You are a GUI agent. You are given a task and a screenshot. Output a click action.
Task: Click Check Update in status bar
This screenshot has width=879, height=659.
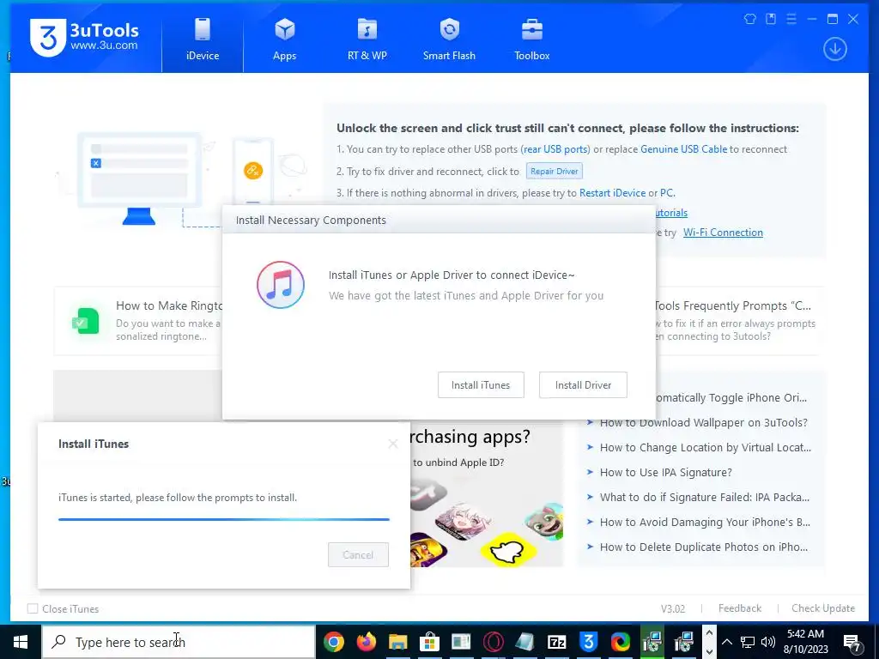click(823, 608)
